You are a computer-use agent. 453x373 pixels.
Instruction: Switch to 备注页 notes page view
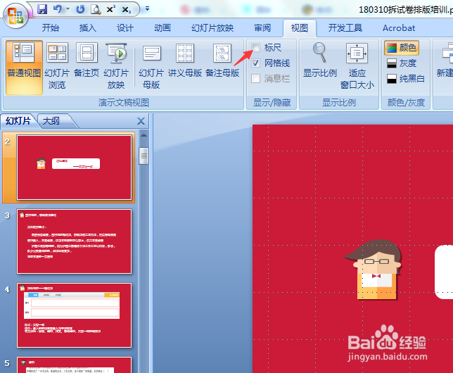click(87, 60)
